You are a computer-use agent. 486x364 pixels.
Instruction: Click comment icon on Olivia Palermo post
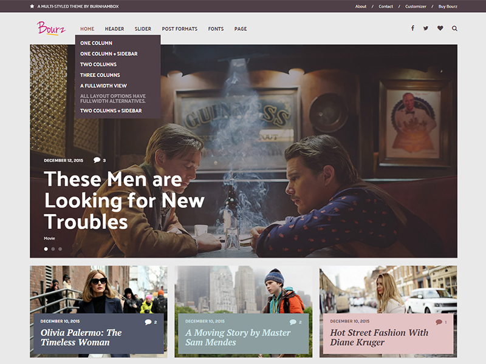tap(148, 322)
